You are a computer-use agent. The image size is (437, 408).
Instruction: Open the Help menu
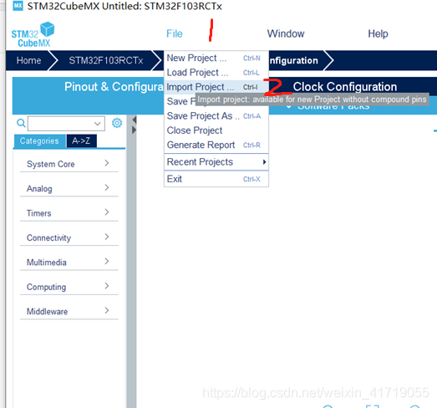point(378,33)
